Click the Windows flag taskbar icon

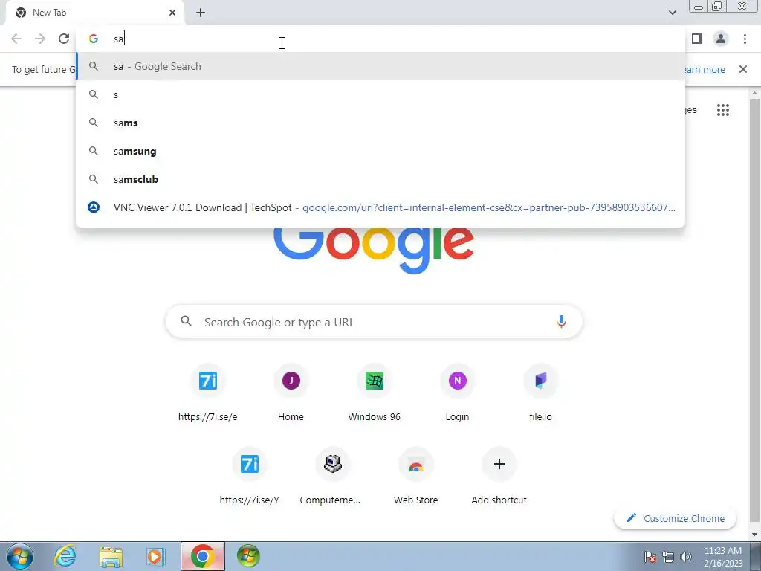(x=248, y=556)
